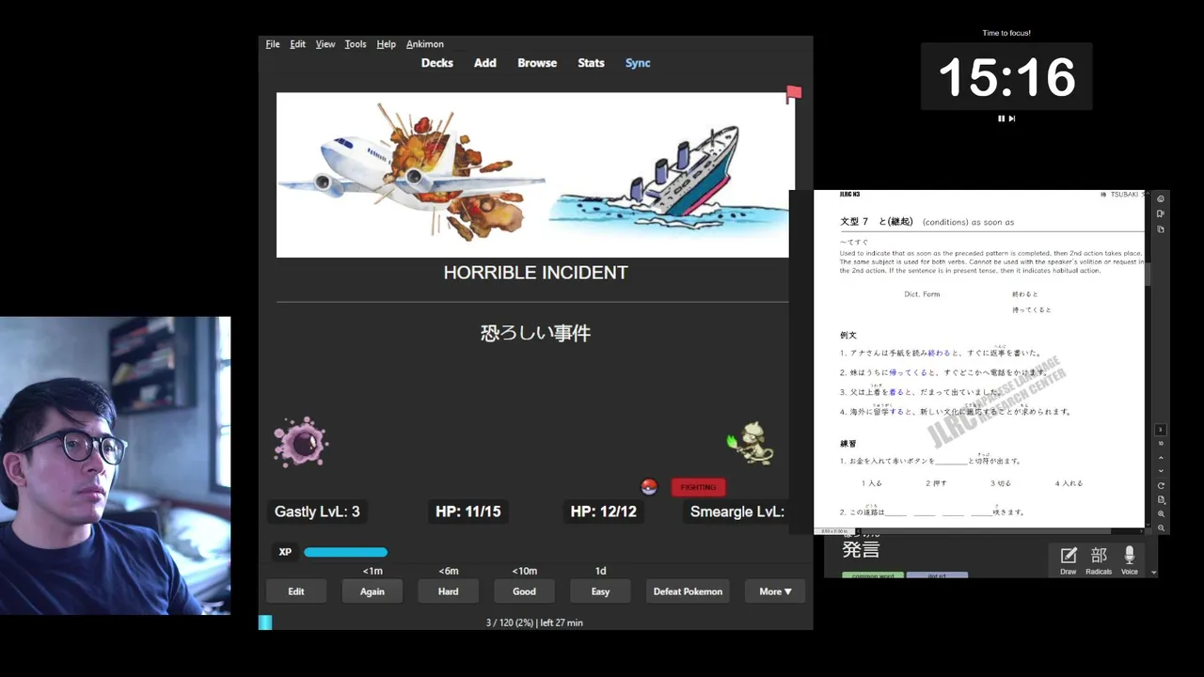Screen dimensions: 1204x677
Task: Open the Stats screen
Action: coord(591,63)
